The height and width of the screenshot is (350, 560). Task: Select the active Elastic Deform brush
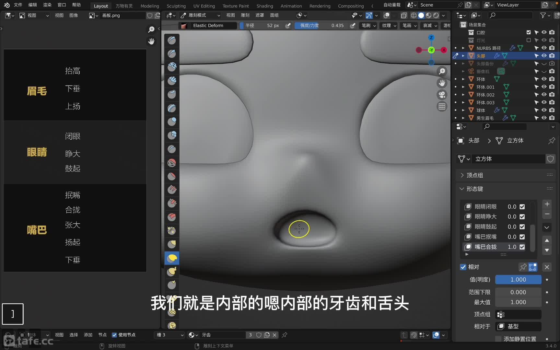(172, 258)
